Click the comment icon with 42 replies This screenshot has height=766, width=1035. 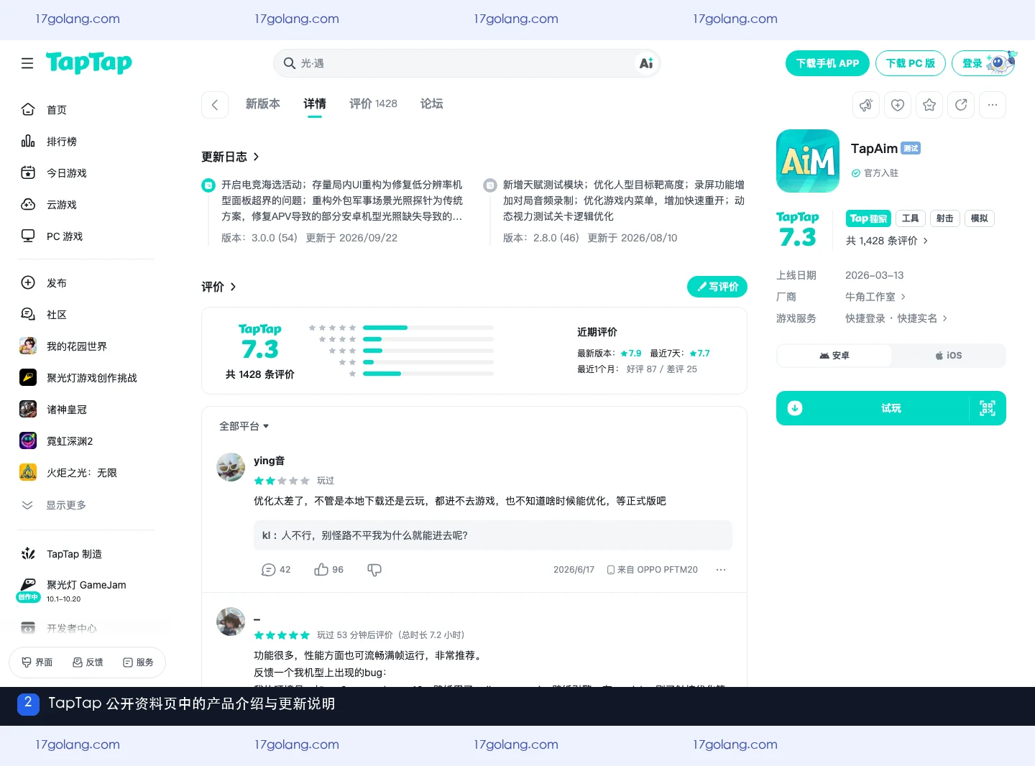(x=268, y=570)
